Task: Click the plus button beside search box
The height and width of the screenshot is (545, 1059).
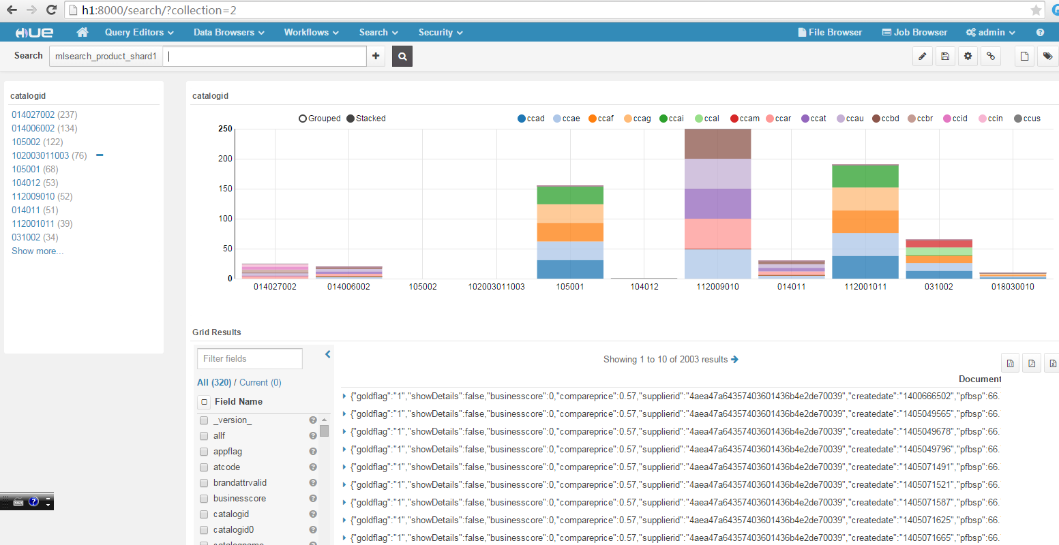Action: pyautogui.click(x=376, y=57)
